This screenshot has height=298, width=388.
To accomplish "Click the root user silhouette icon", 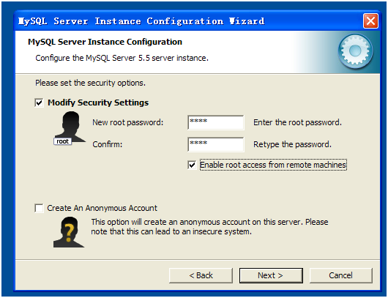I will (x=70, y=128).
